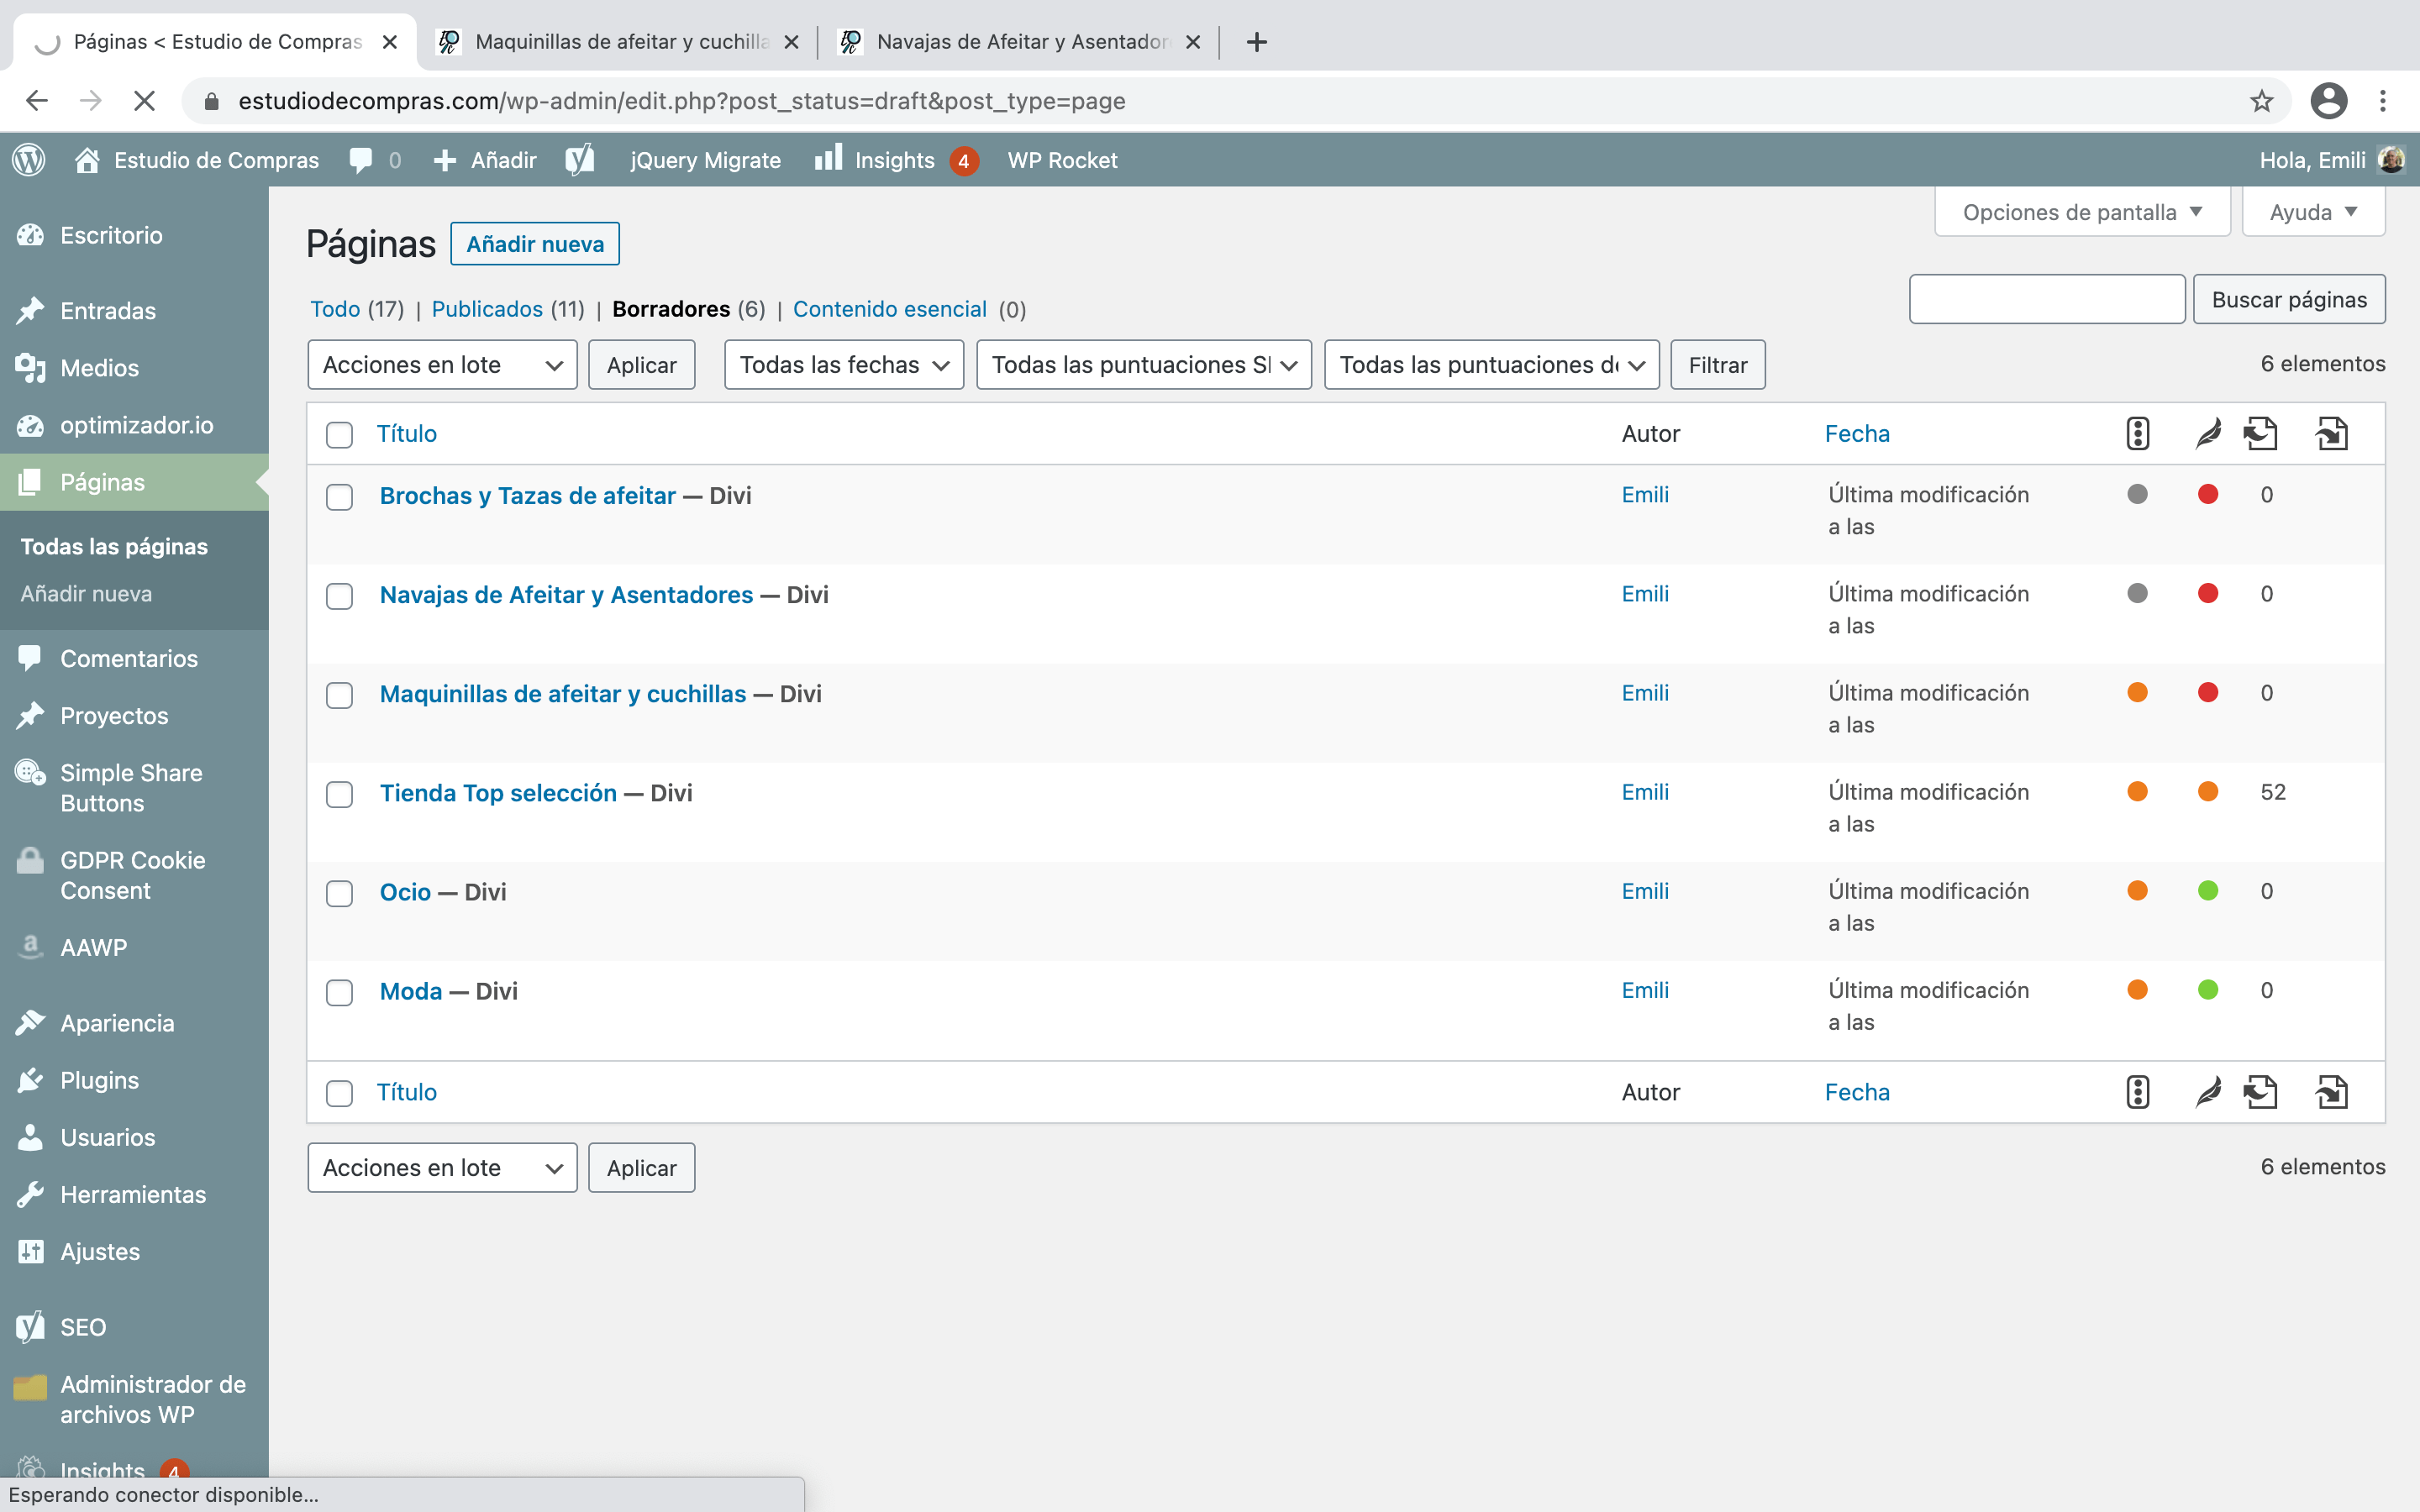Show Contenido esencial filter

pyautogui.click(x=890, y=309)
